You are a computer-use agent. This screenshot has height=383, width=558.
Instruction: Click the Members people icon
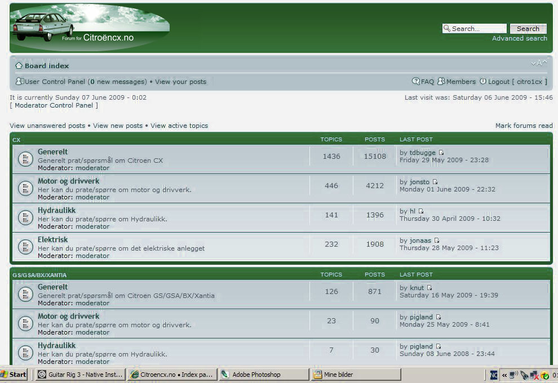click(x=441, y=81)
